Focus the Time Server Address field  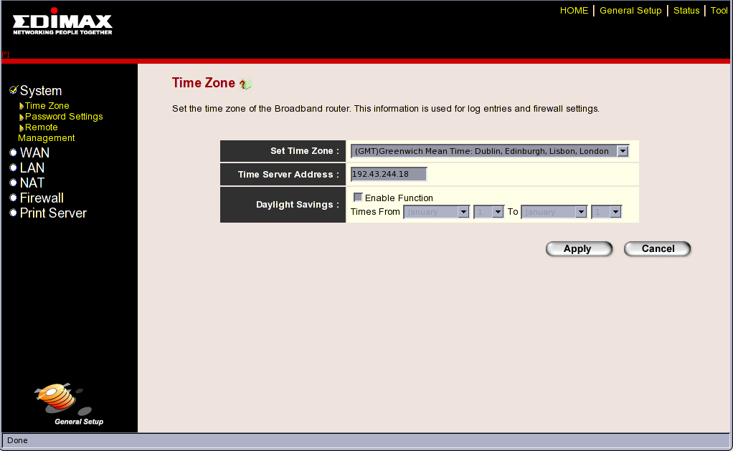pyautogui.click(x=389, y=174)
